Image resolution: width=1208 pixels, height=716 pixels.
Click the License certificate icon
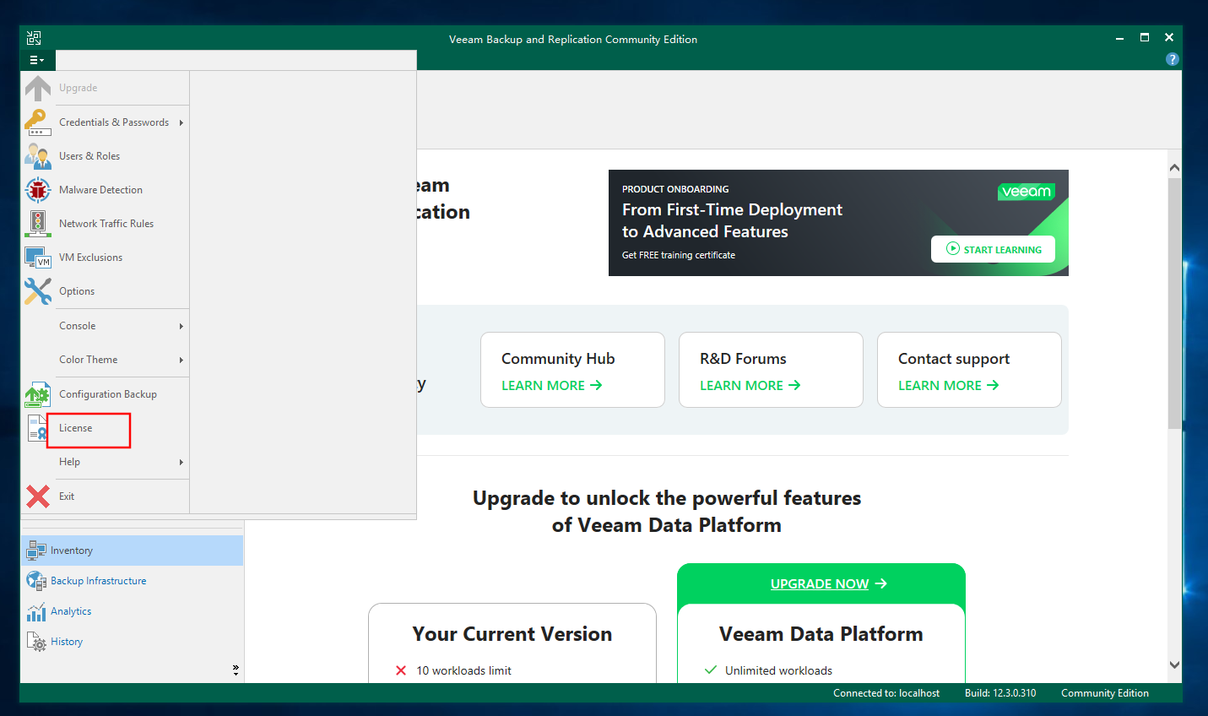[x=38, y=428]
